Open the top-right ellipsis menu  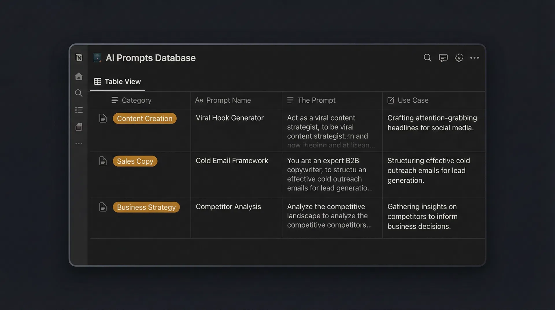pyautogui.click(x=474, y=58)
